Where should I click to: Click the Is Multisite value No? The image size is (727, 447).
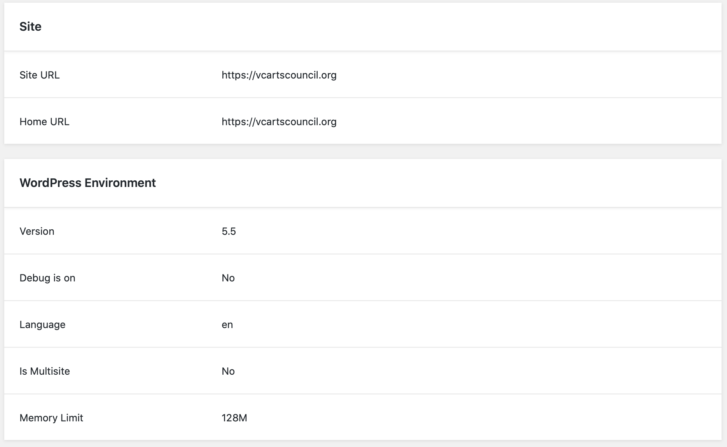pos(228,371)
